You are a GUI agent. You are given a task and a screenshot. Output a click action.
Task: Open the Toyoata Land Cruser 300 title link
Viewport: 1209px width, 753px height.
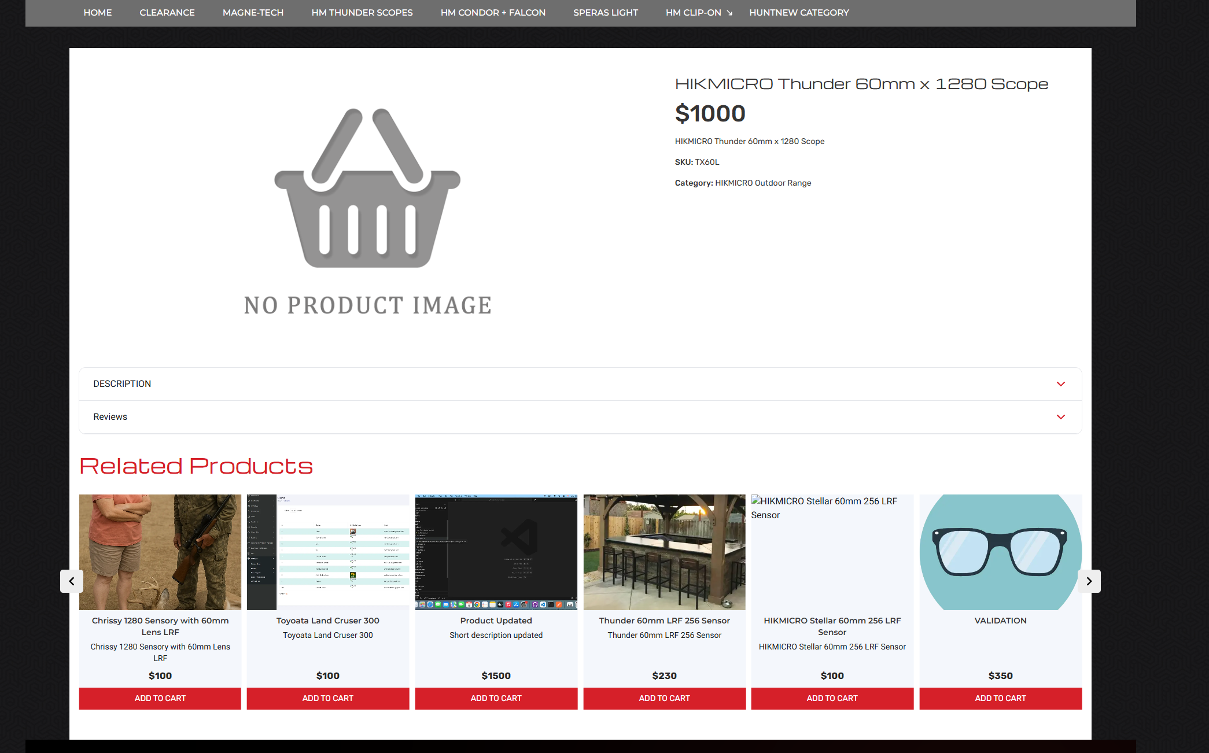point(327,621)
